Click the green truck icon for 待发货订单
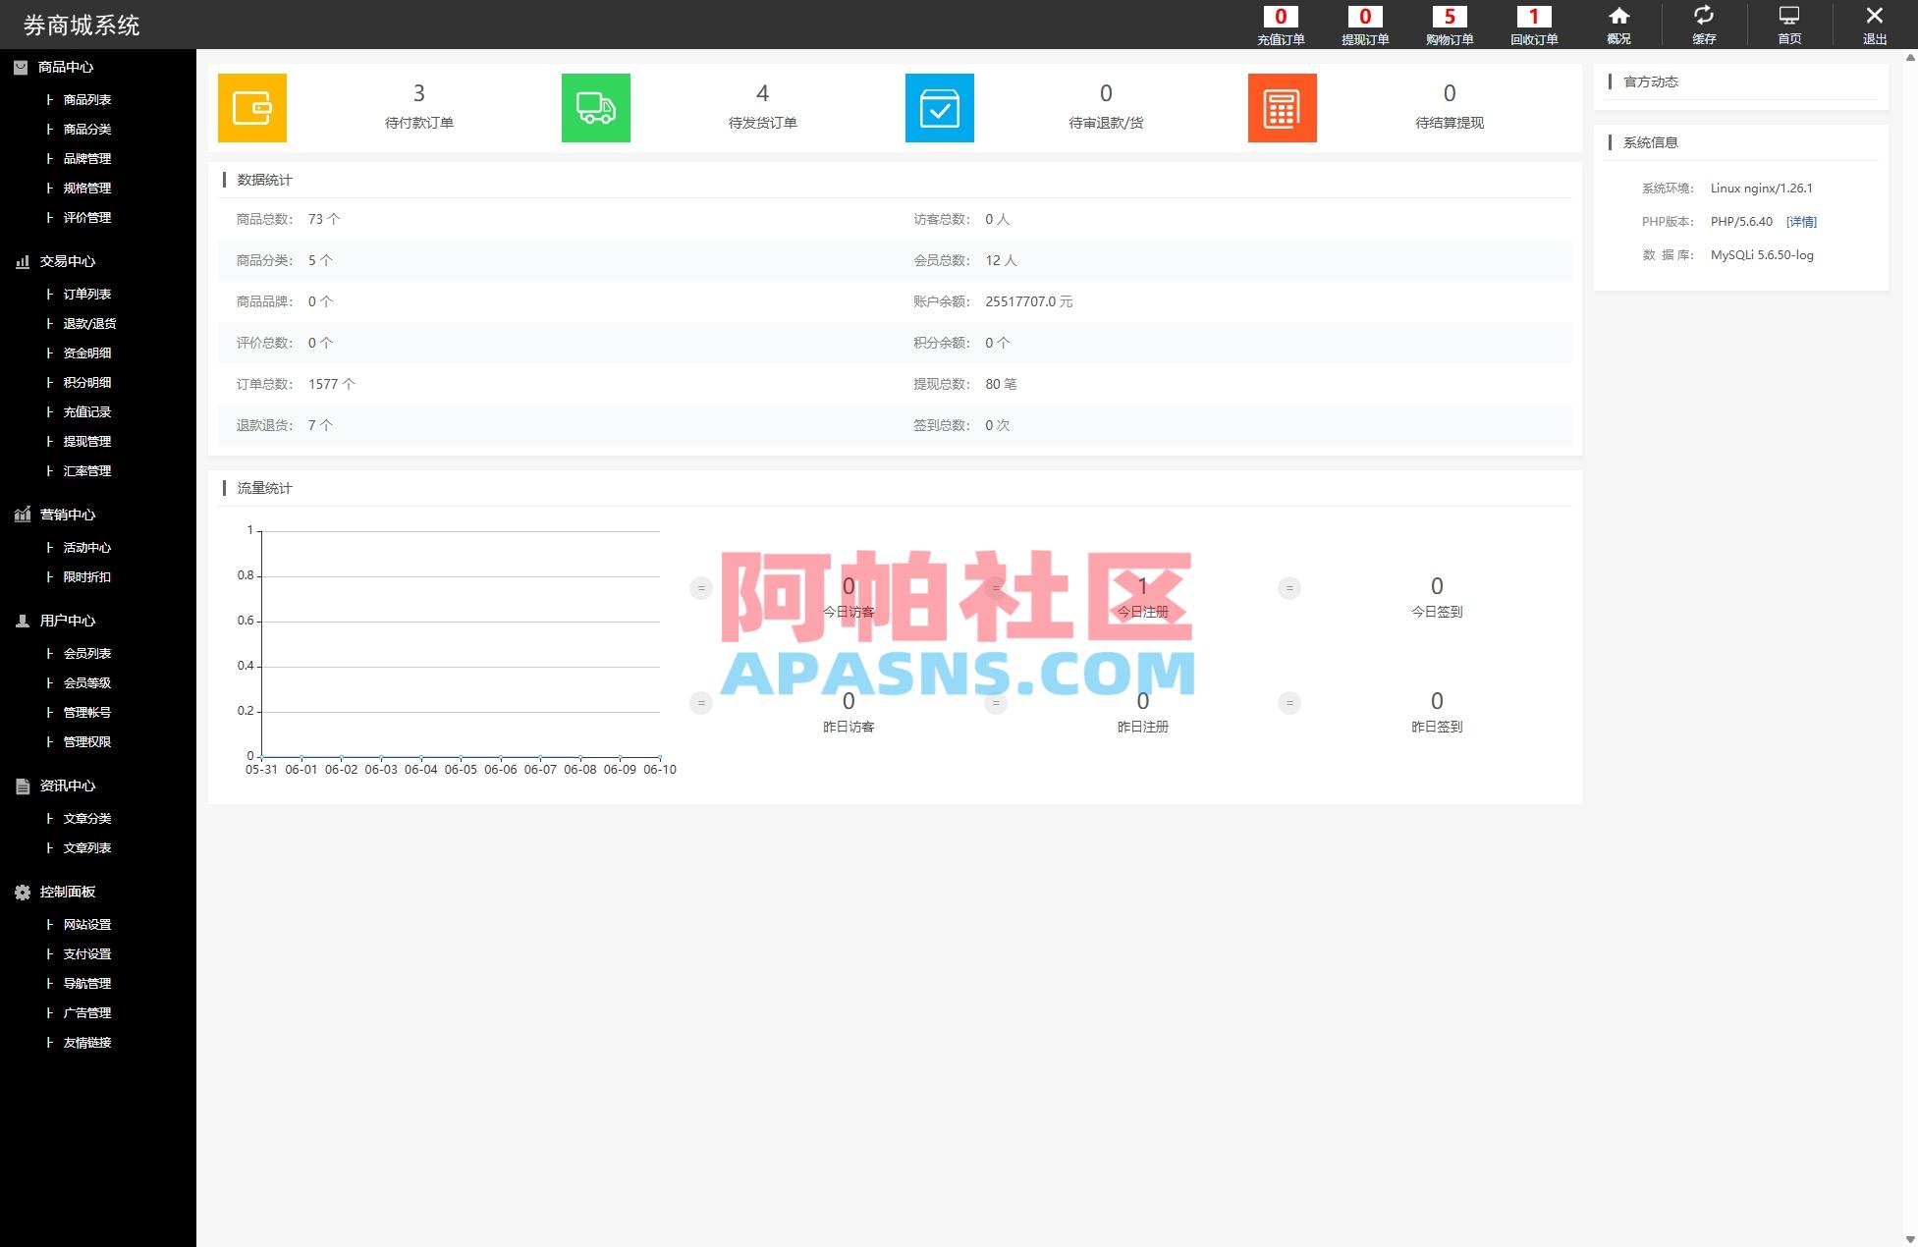This screenshot has height=1247, width=1918. (x=595, y=108)
